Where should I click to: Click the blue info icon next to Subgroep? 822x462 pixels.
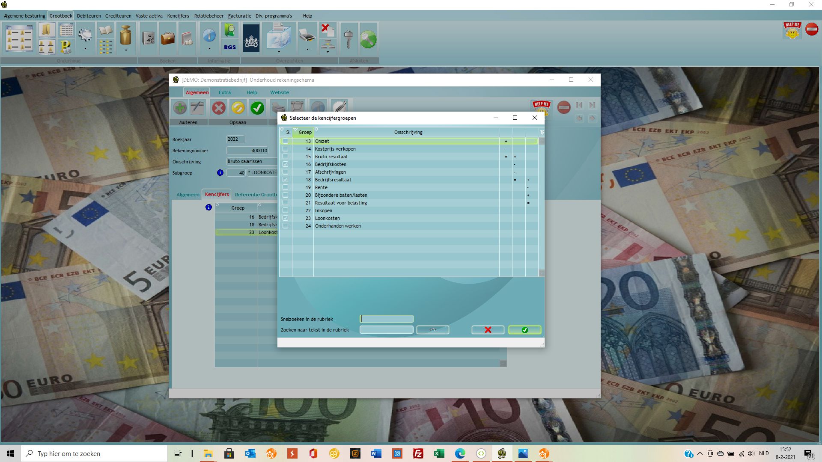[220, 173]
